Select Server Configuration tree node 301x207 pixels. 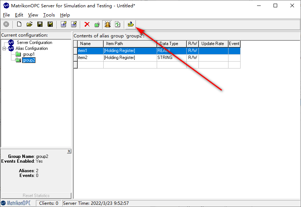click(34, 42)
